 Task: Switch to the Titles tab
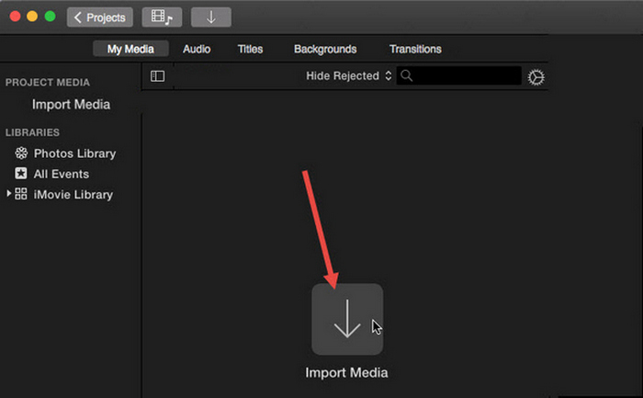point(250,49)
